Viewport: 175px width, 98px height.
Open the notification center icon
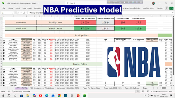(x=171, y=95)
